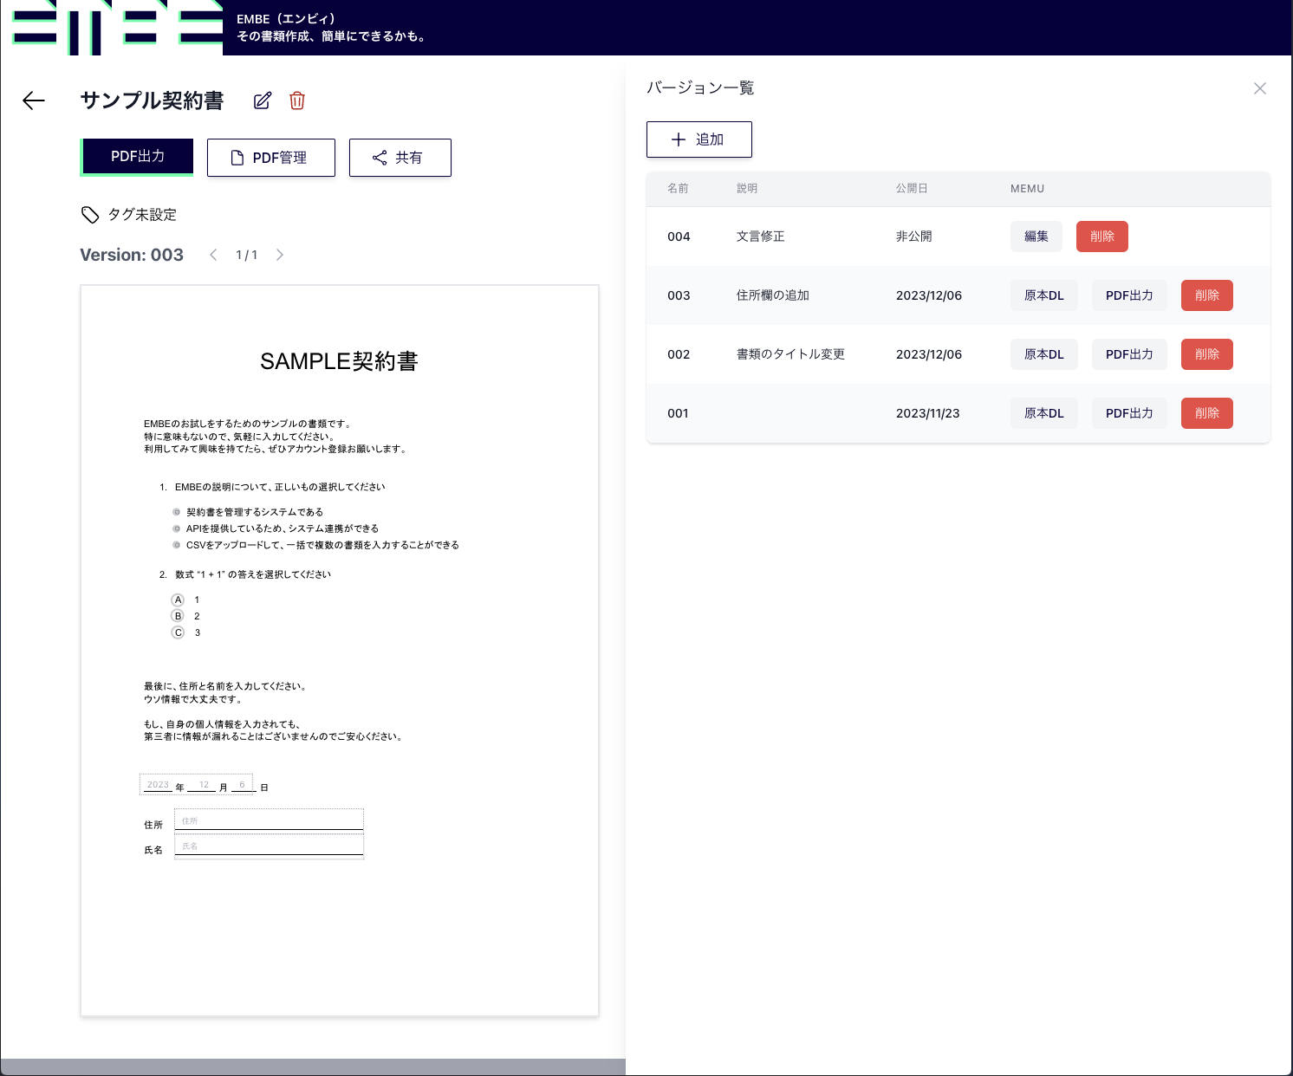
Task: Go to next page chevron
Action: click(x=280, y=255)
